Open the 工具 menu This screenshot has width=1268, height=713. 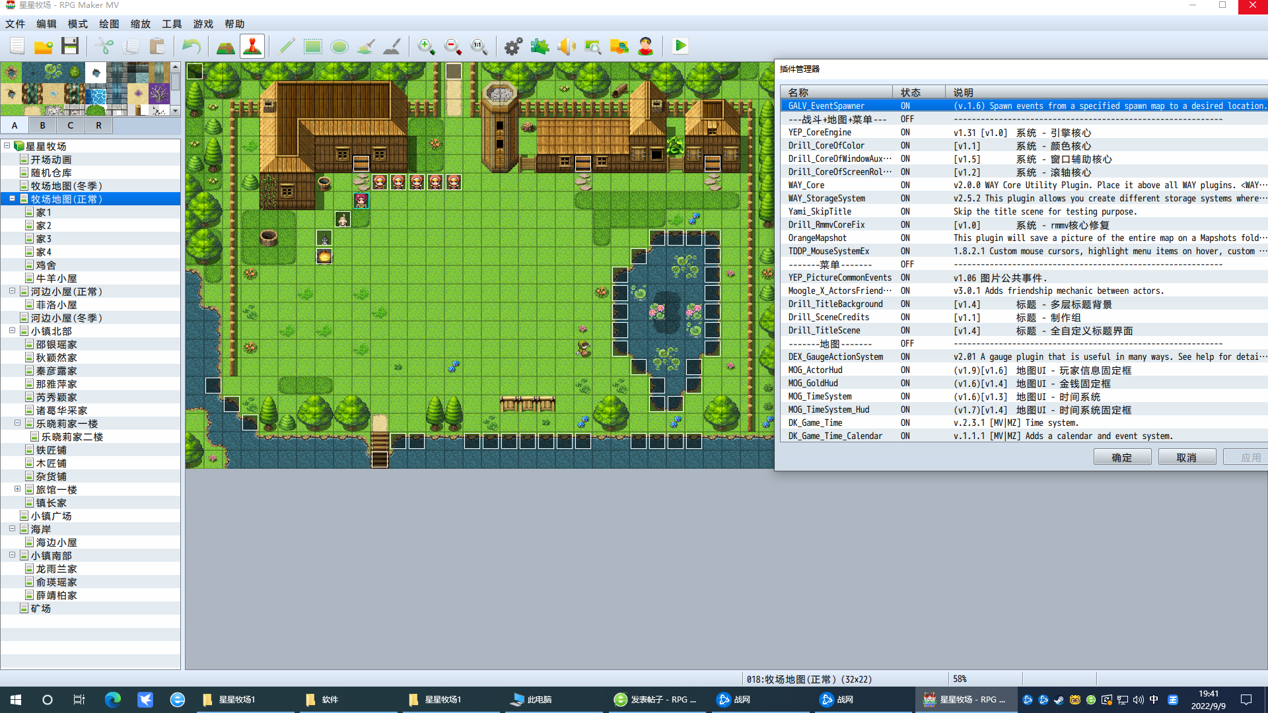coord(172,24)
